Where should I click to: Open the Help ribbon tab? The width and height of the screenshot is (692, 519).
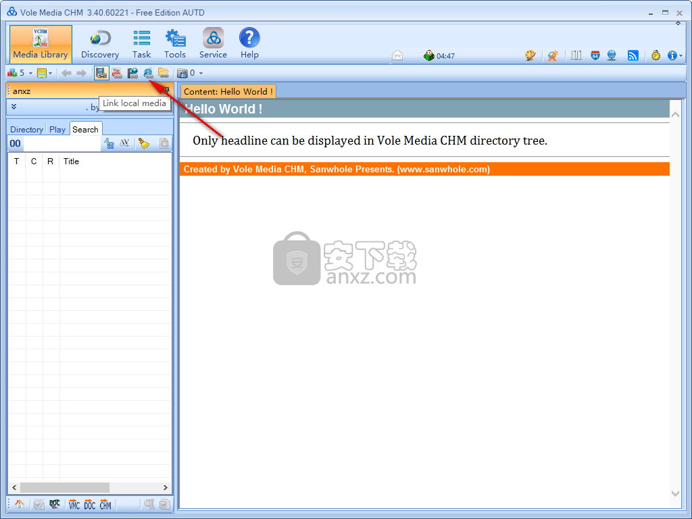click(249, 44)
